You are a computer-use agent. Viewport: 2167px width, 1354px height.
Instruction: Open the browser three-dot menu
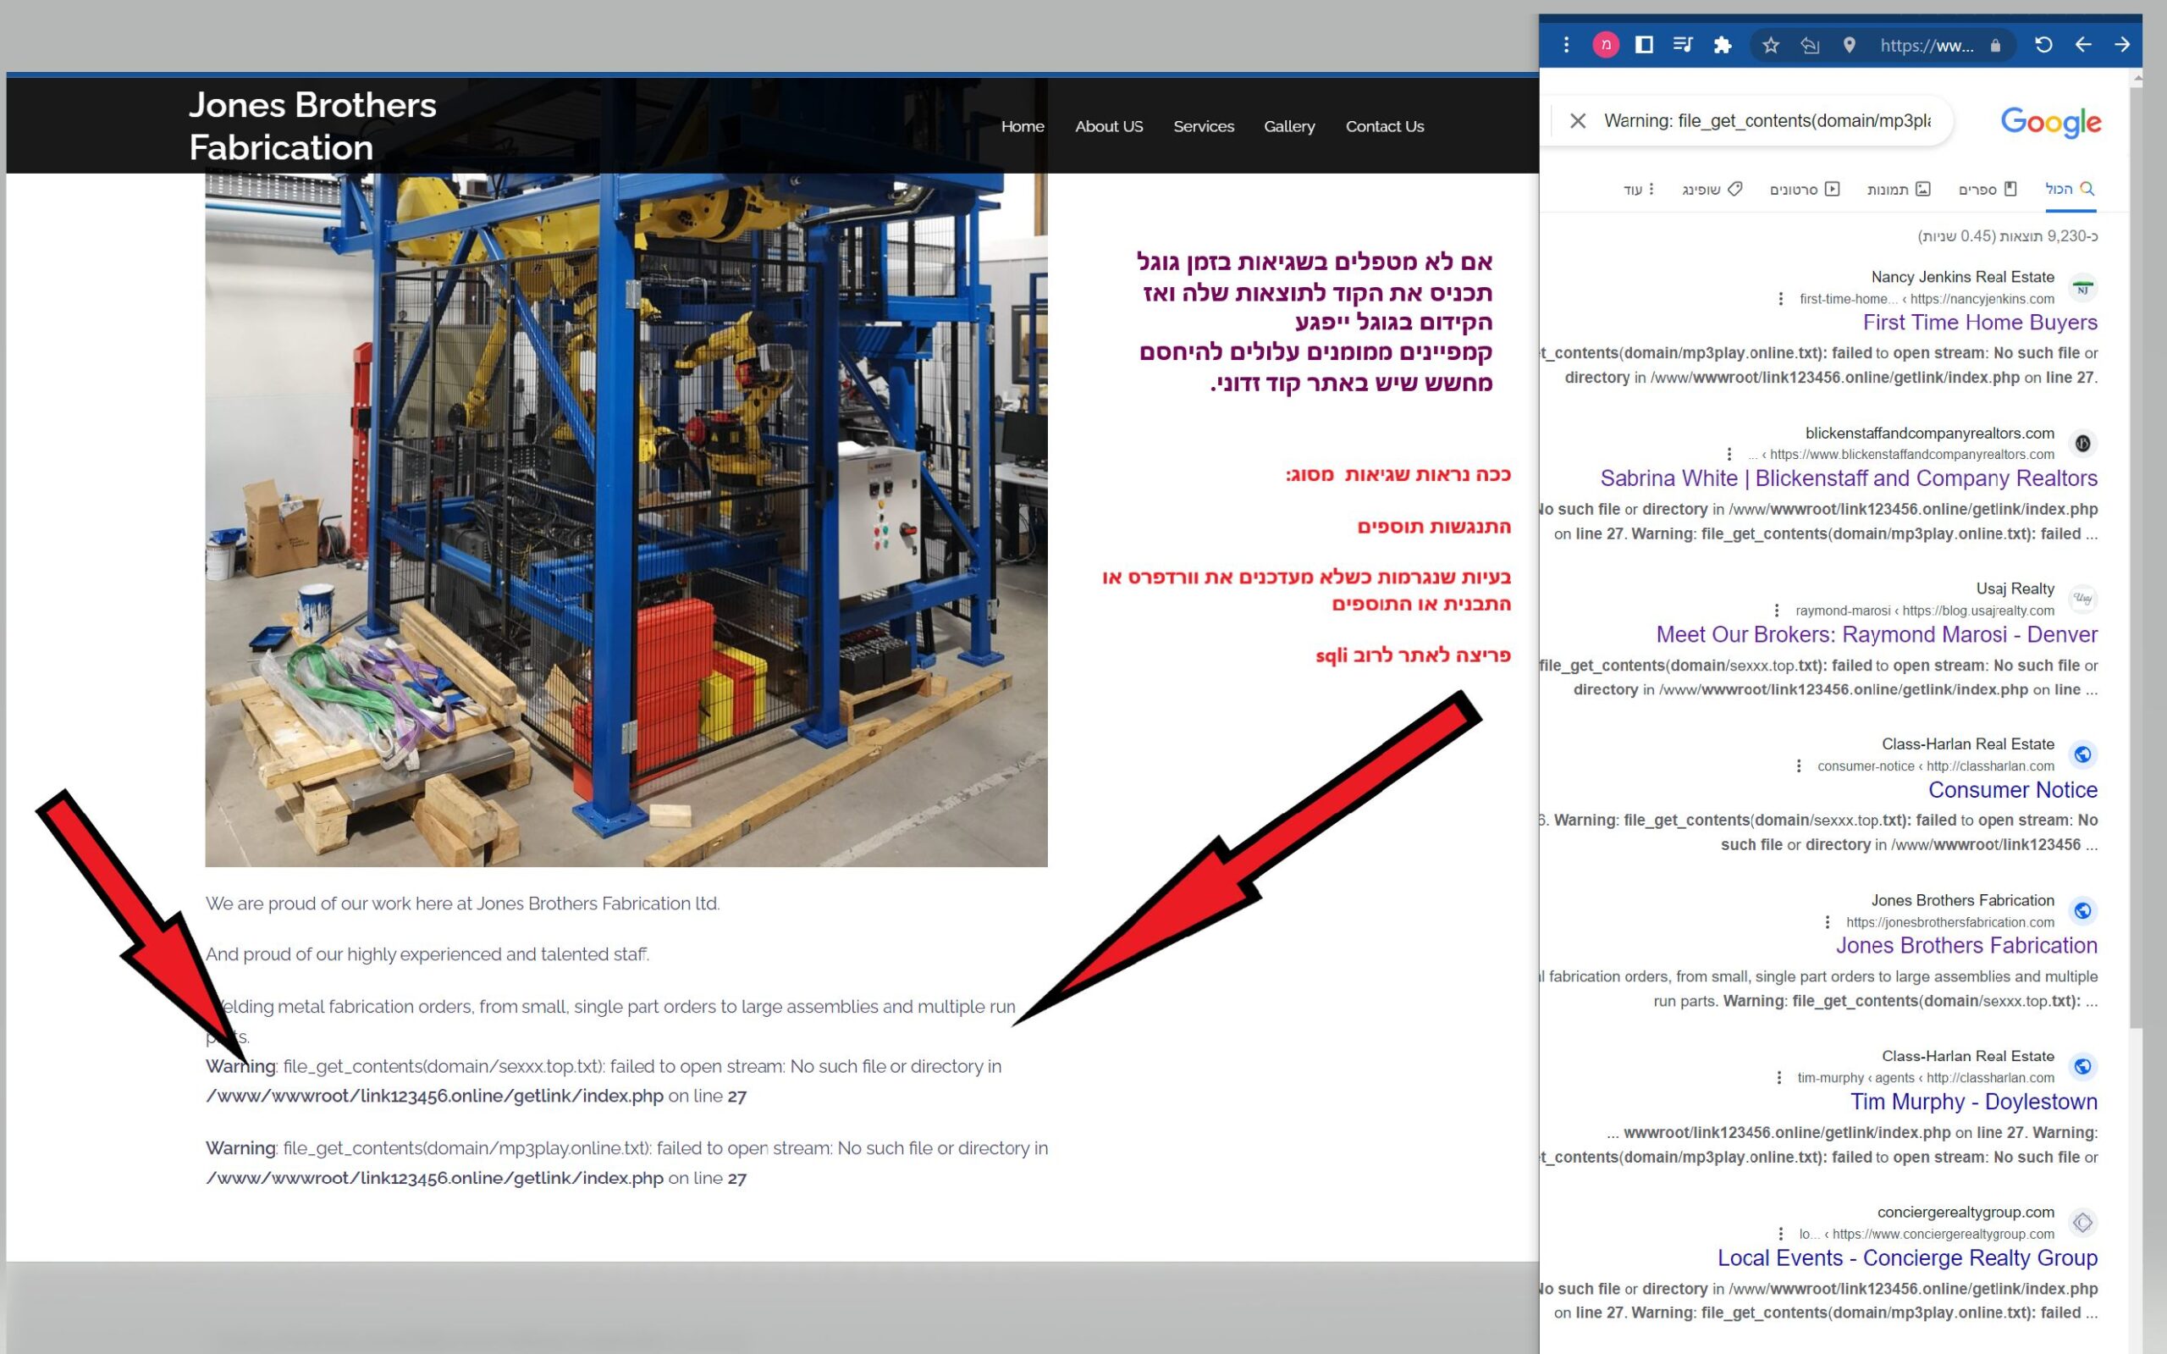(x=1565, y=45)
